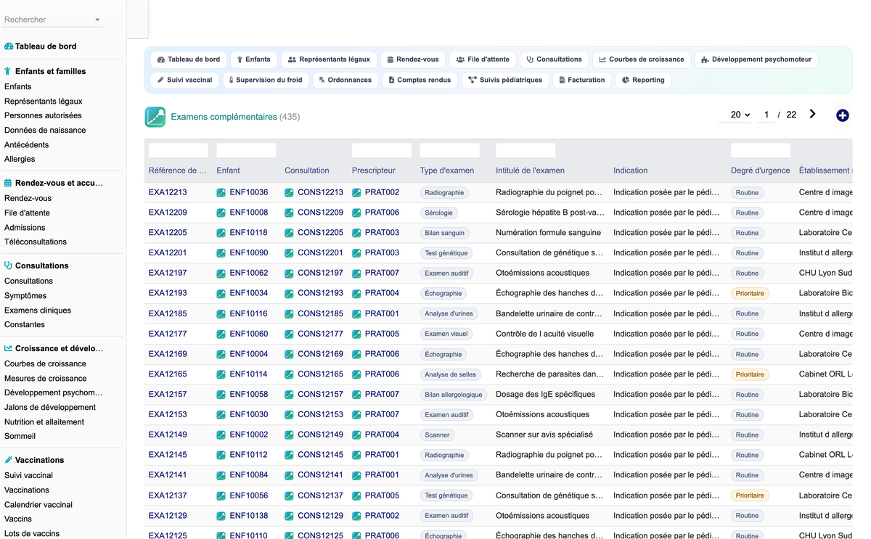
Task: Click the Référence filter input field
Action: 179,150
